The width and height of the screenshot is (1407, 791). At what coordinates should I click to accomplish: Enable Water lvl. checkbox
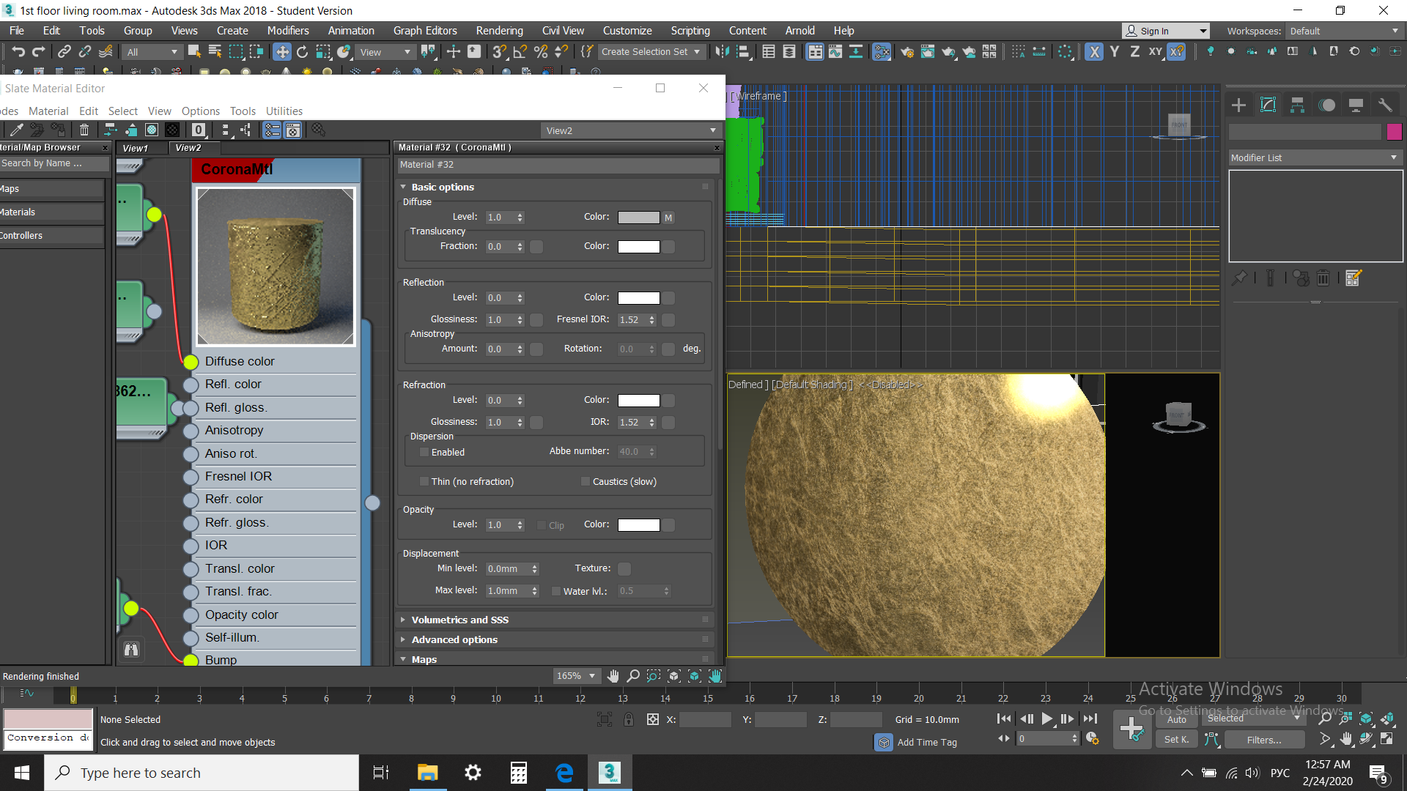[555, 591]
